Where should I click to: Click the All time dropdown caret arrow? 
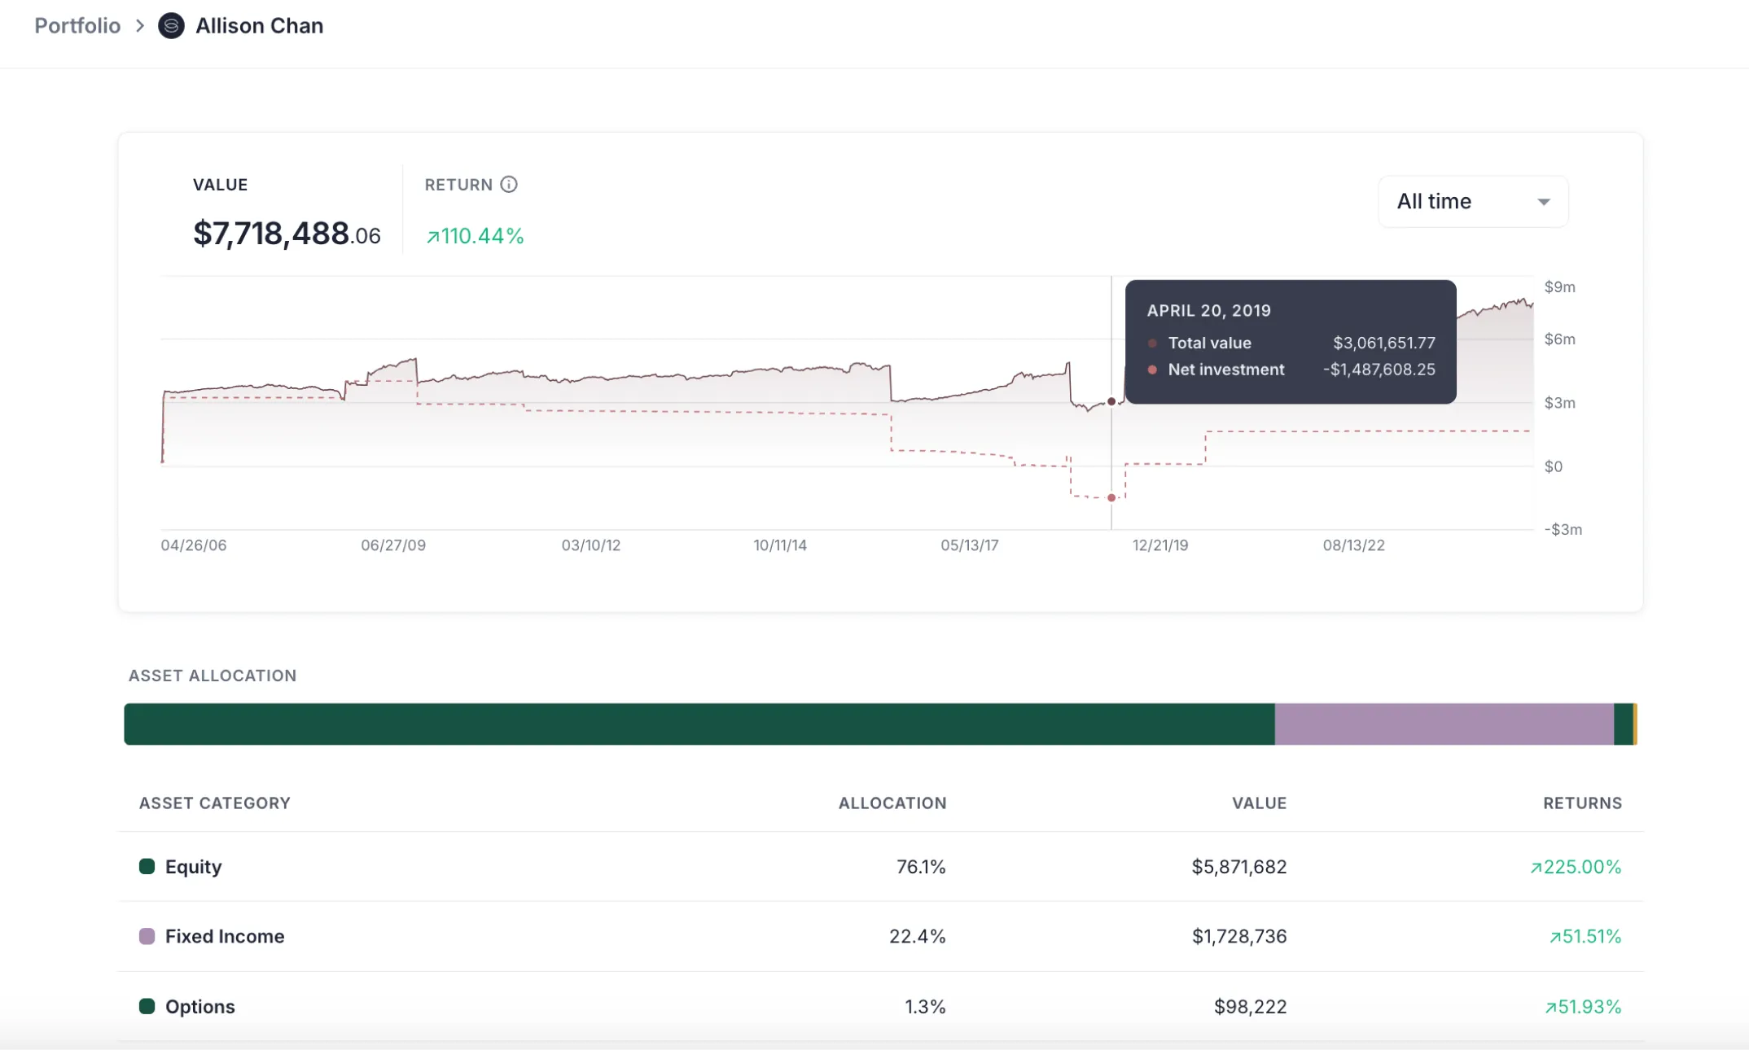tap(1543, 202)
